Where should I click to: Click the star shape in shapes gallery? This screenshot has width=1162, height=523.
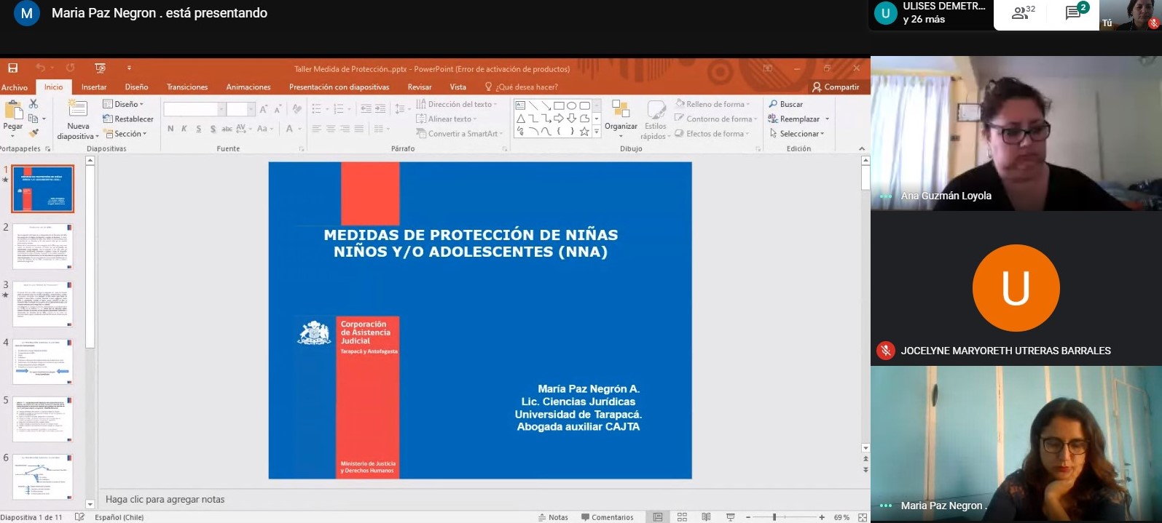tap(584, 132)
